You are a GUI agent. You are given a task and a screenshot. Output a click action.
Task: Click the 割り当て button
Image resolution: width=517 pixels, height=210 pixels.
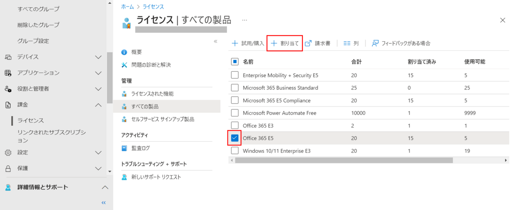284,43
